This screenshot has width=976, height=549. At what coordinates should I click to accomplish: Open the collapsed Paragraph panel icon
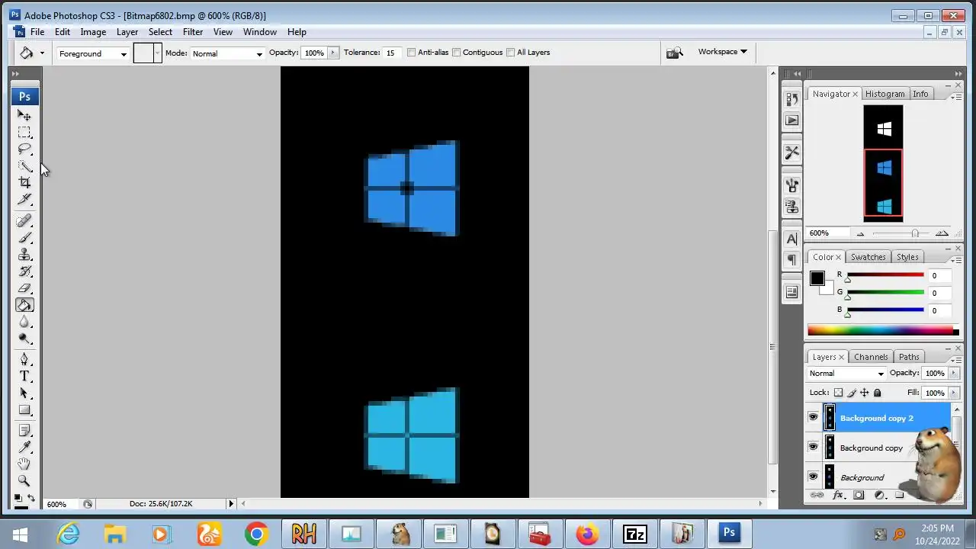click(x=791, y=260)
